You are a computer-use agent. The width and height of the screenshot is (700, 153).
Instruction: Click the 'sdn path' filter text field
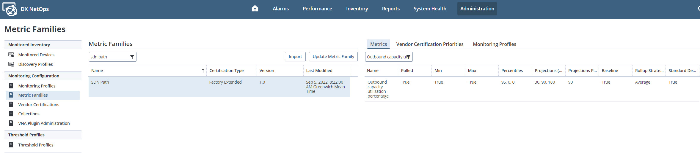tap(109, 57)
